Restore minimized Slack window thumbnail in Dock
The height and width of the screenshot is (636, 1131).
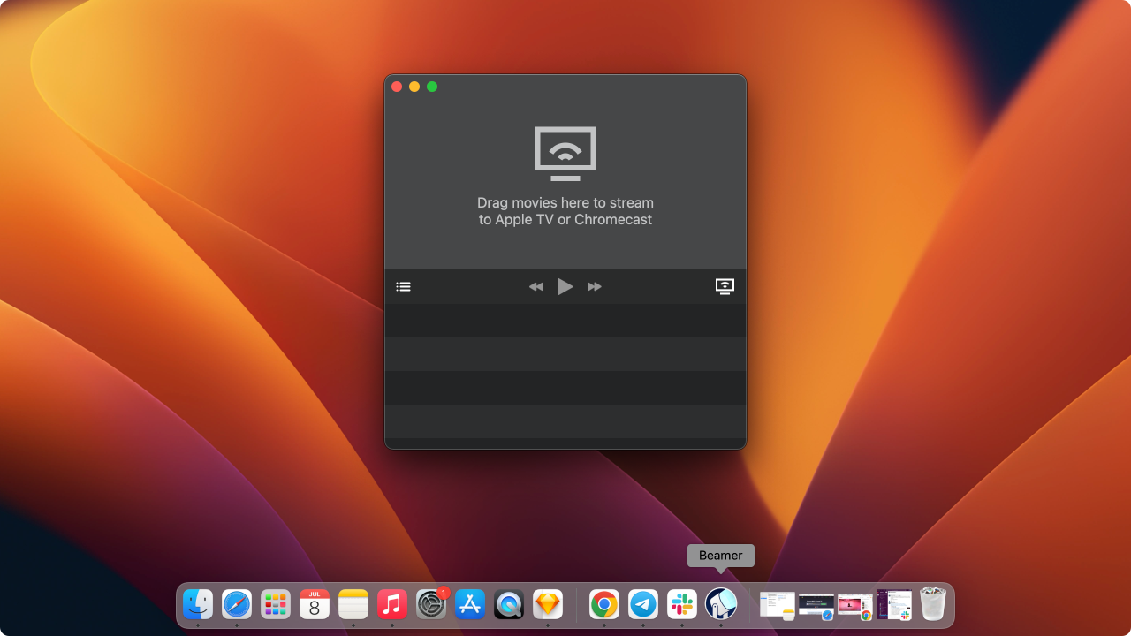click(x=894, y=605)
